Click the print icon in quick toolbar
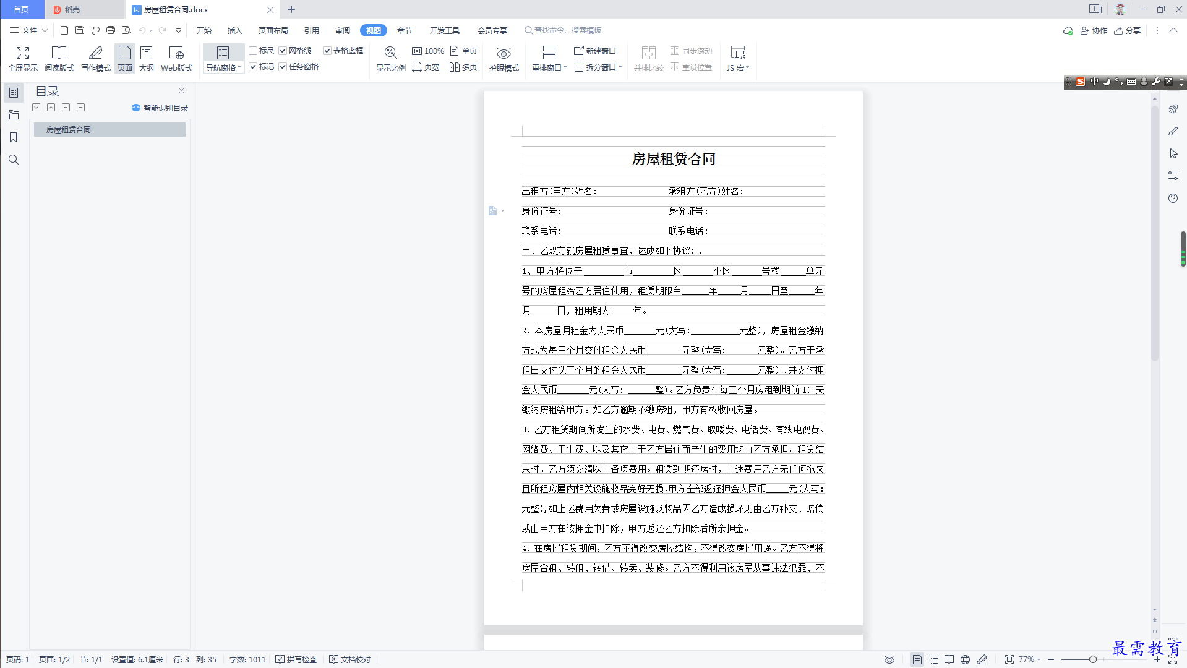Viewport: 1187px width, 668px height. [x=111, y=30]
